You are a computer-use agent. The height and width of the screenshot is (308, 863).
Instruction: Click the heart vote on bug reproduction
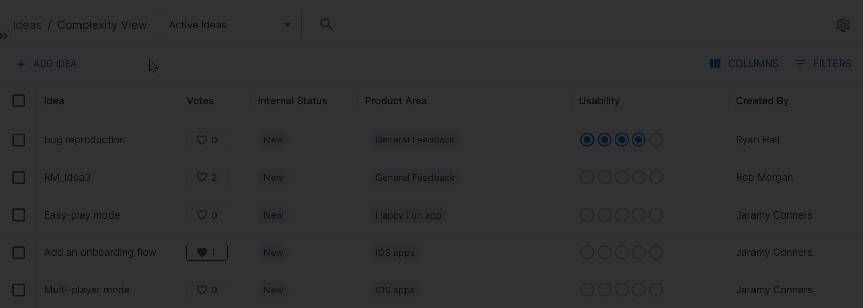click(x=202, y=140)
